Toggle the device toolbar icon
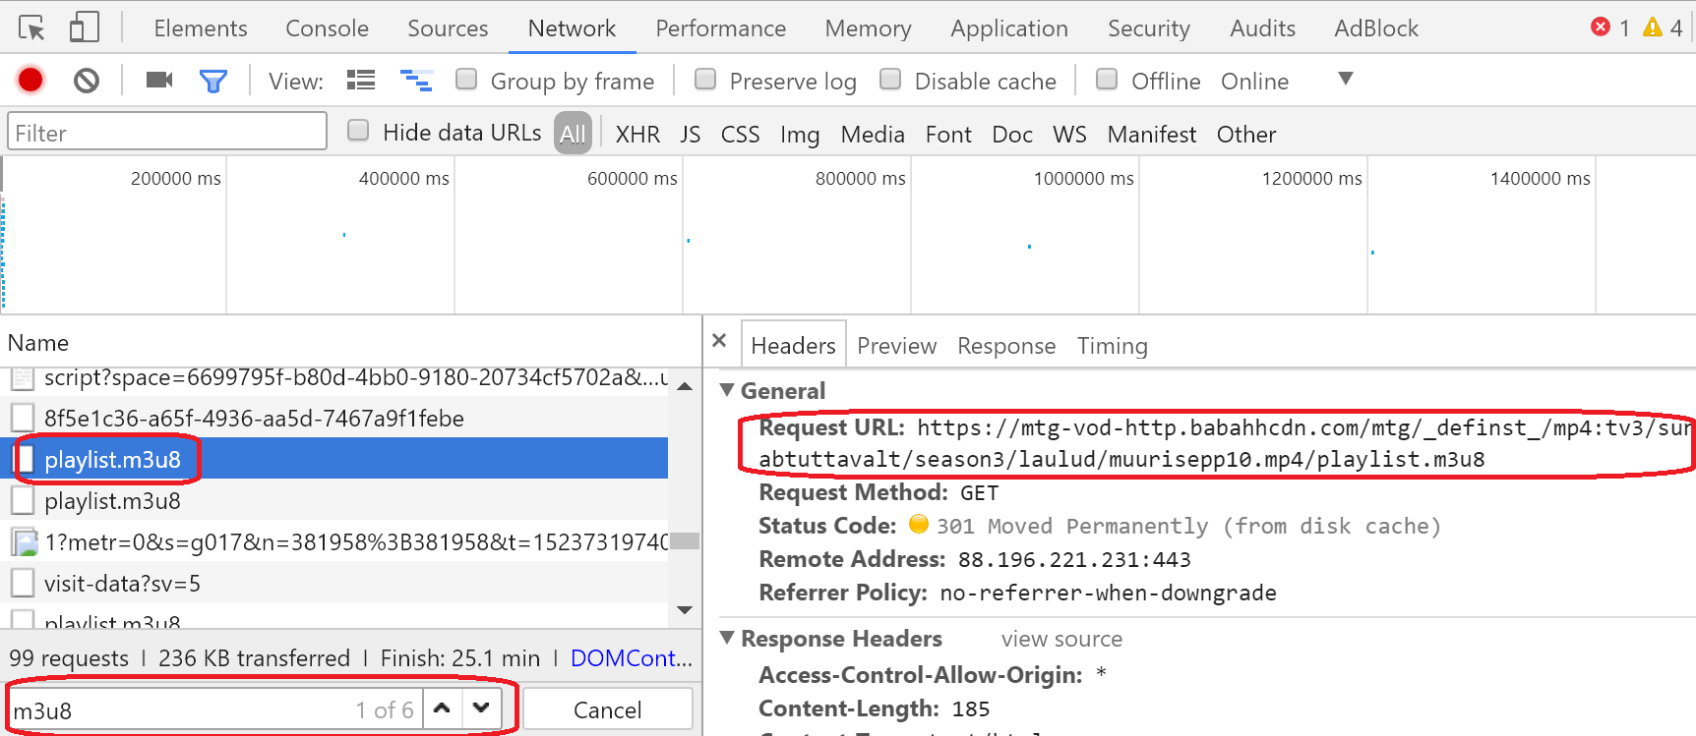The image size is (1696, 736). [85, 28]
